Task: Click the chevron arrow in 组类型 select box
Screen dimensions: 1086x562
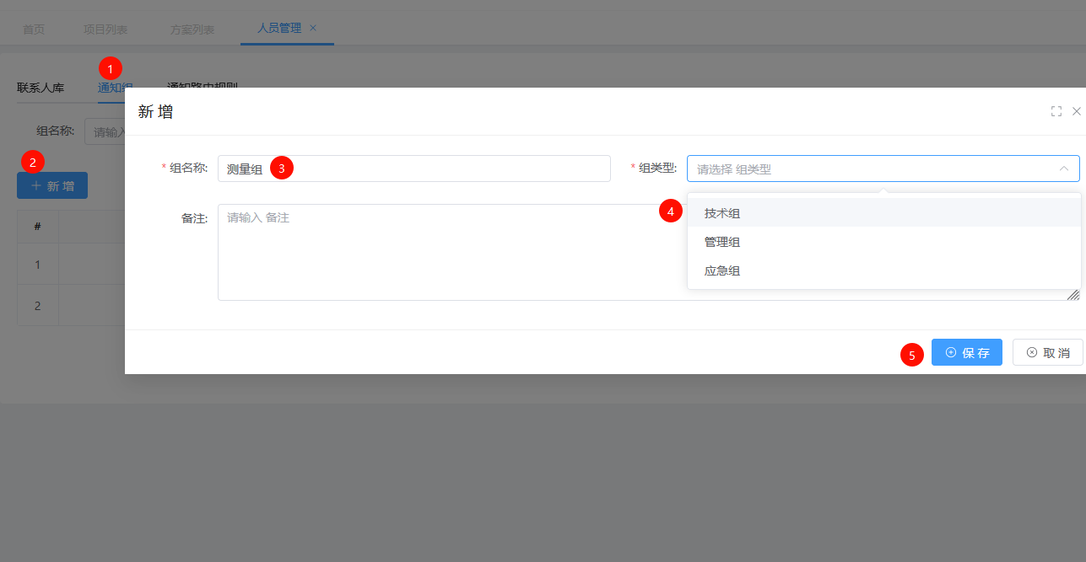Action: [x=1063, y=169]
